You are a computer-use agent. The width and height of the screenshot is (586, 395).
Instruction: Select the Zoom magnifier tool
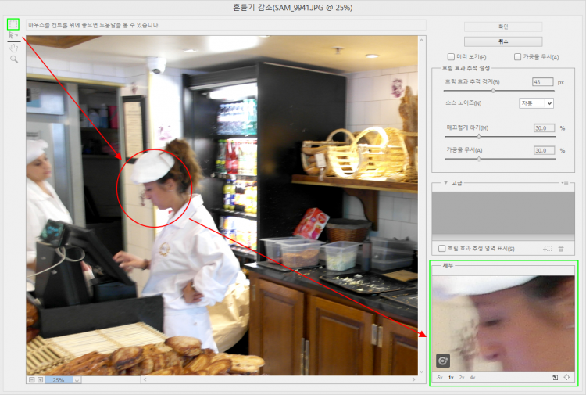point(13,59)
